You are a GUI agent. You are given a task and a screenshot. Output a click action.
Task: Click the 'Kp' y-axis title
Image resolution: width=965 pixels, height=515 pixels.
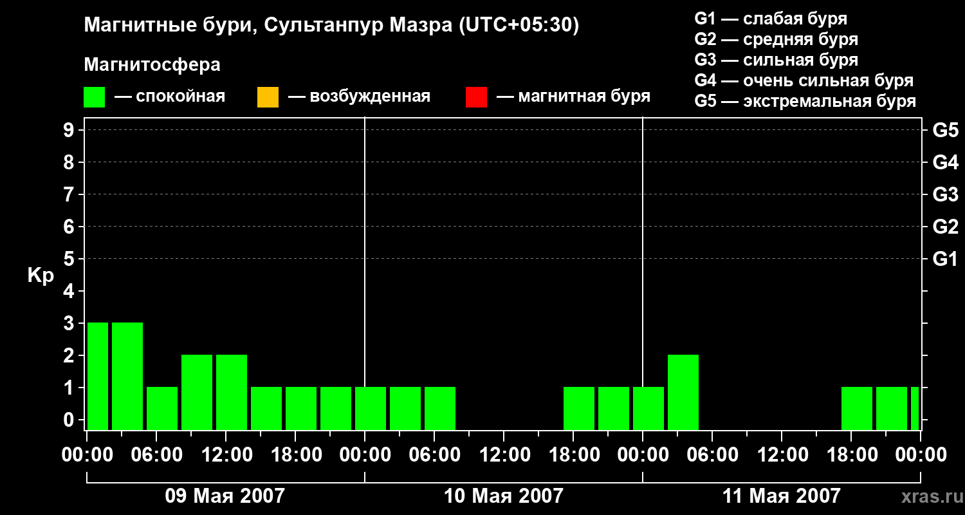(41, 276)
